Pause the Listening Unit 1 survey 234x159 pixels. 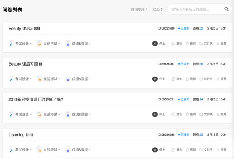159,150
